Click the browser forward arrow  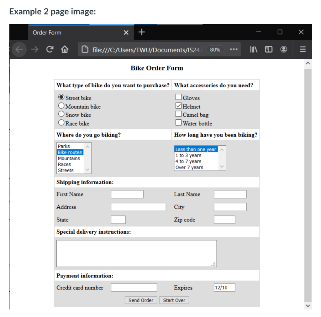click(x=34, y=49)
